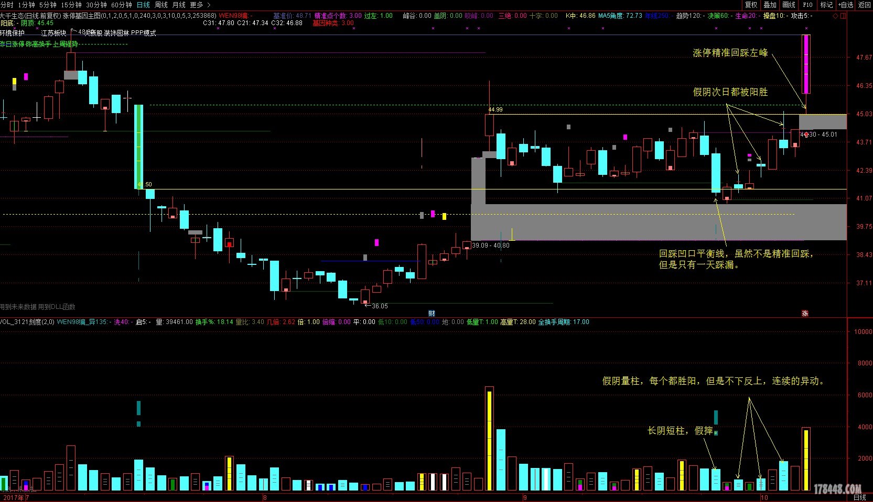Open the 画线 drawing tools
Viewport: 873px width, 502px height.
[x=789, y=5]
